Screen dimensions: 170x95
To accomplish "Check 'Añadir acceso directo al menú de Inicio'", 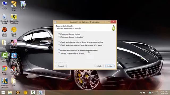I will click(59, 37).
